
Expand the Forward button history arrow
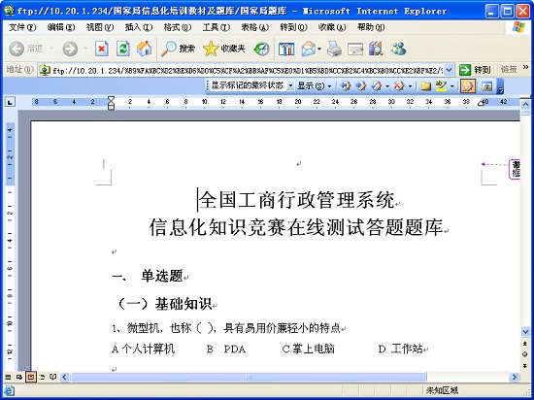[85, 49]
